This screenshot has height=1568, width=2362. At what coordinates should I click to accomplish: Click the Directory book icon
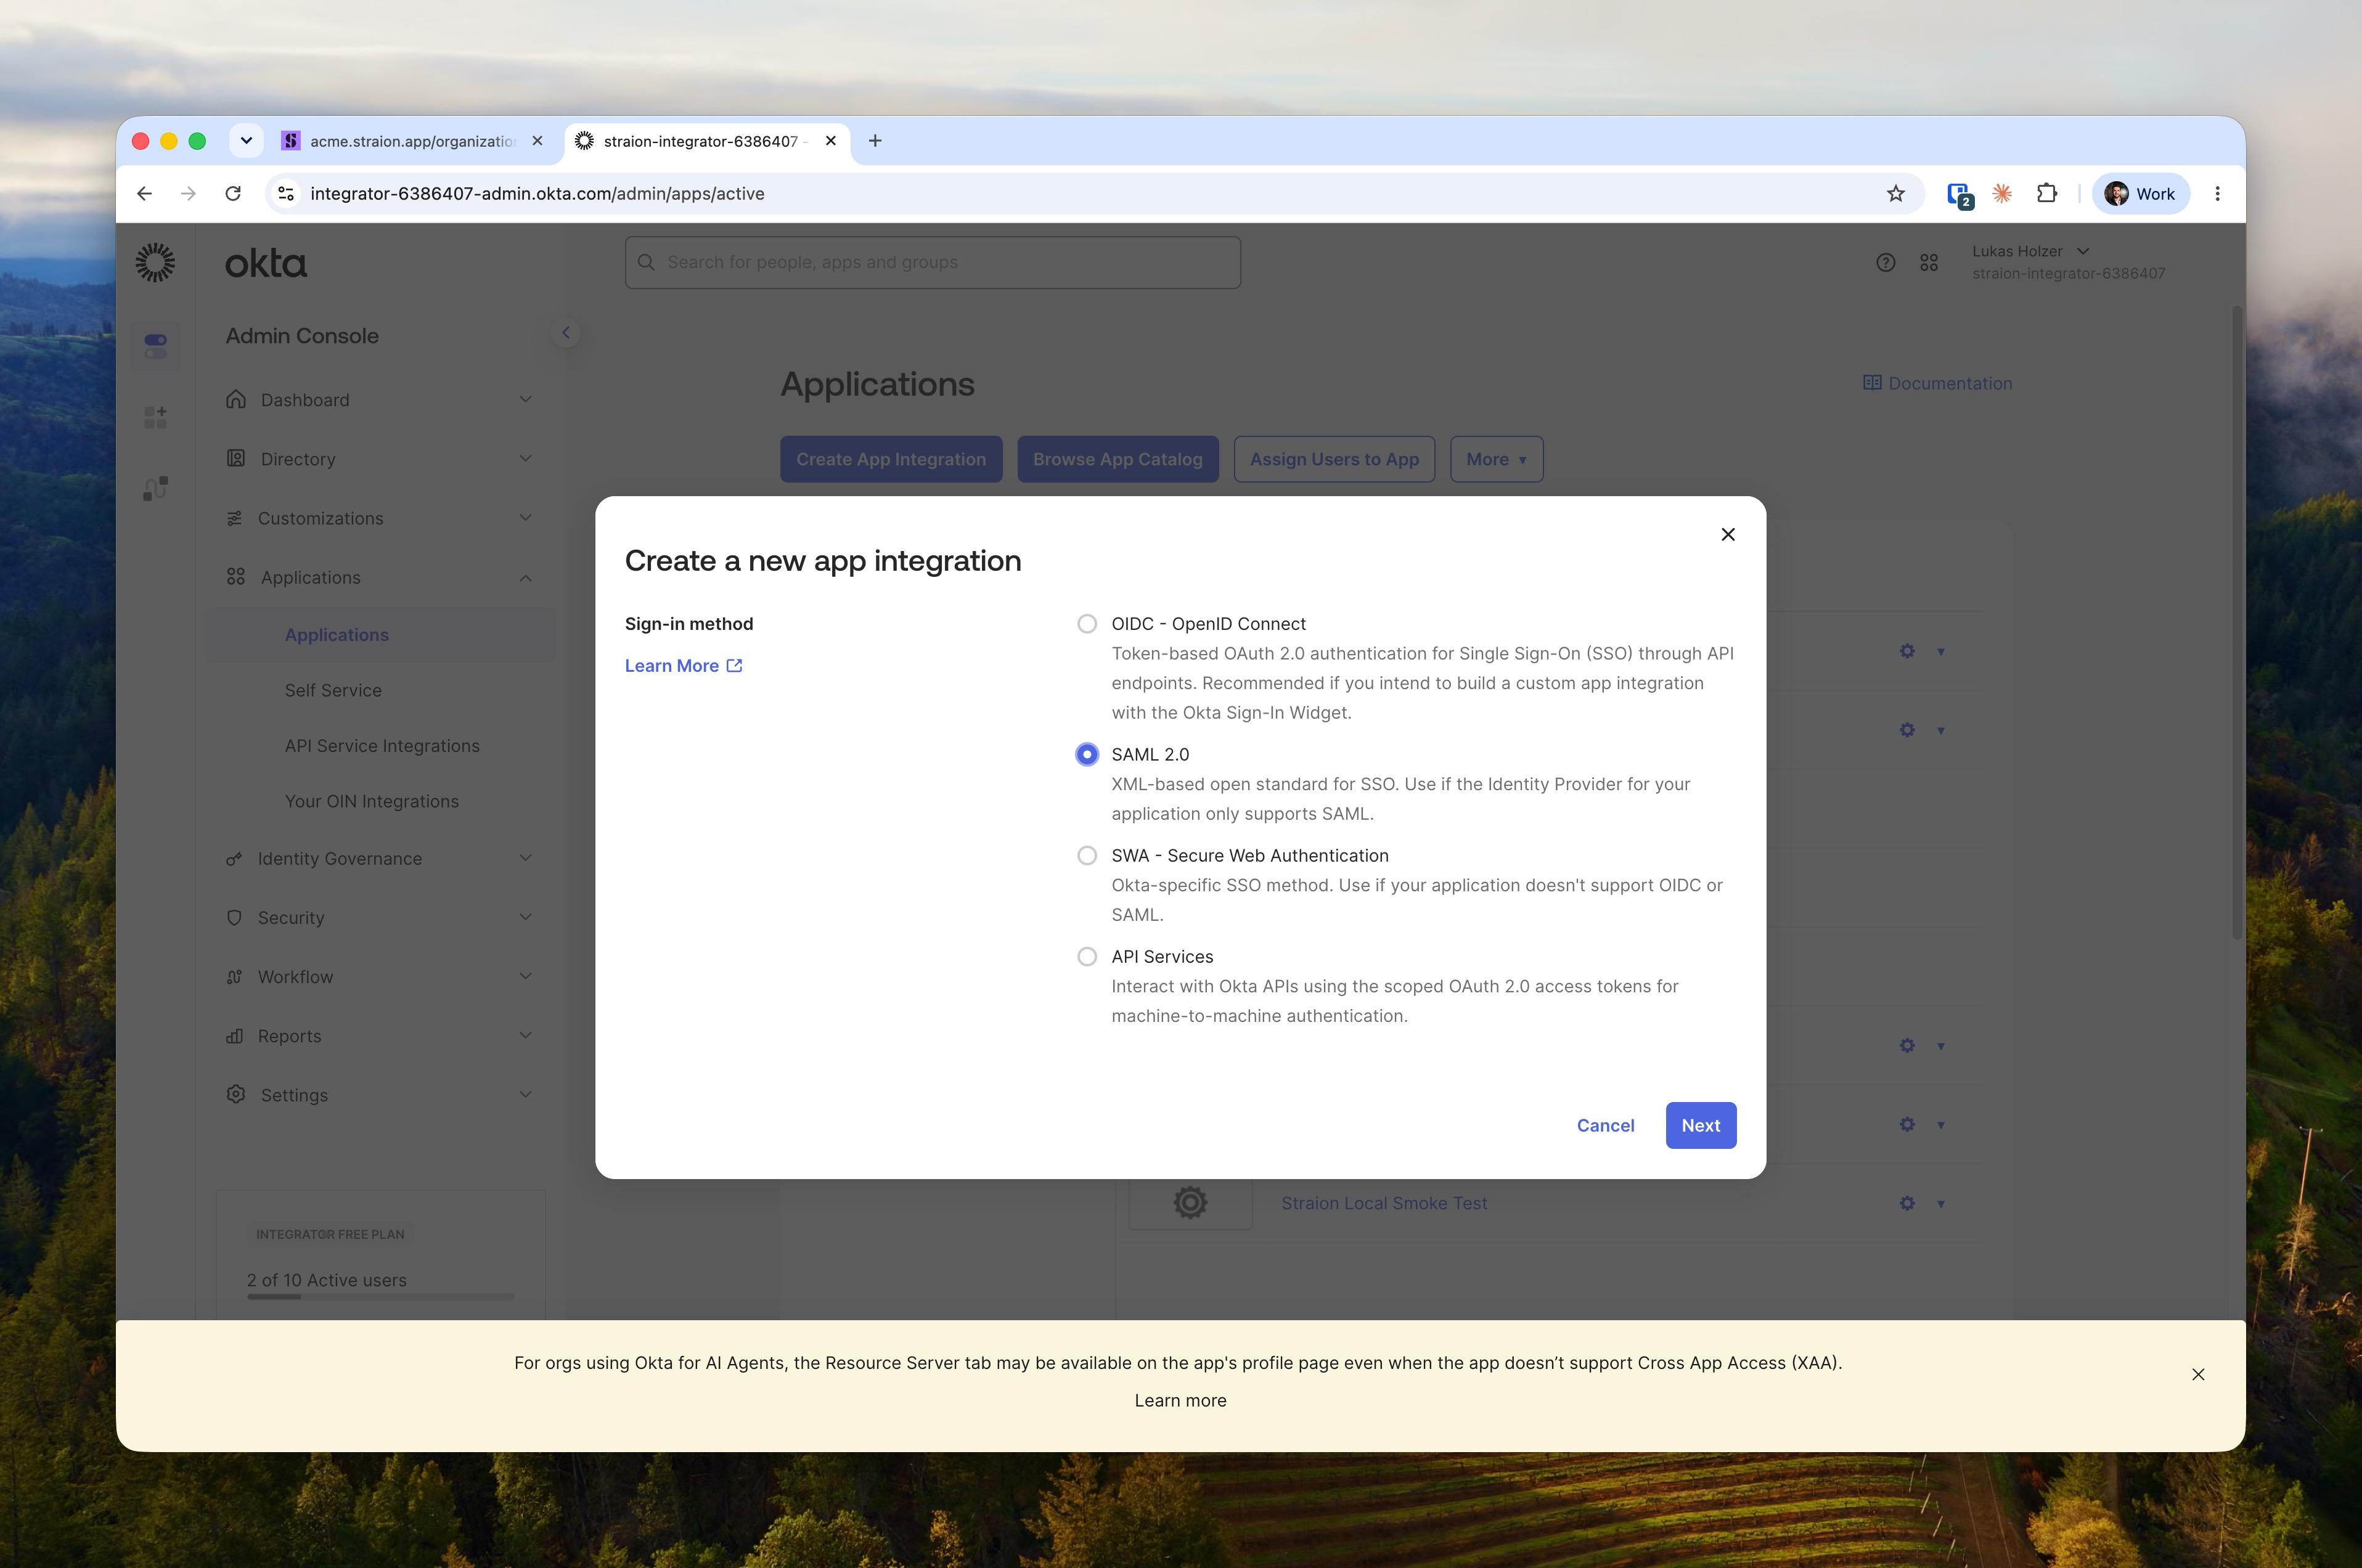pos(236,459)
